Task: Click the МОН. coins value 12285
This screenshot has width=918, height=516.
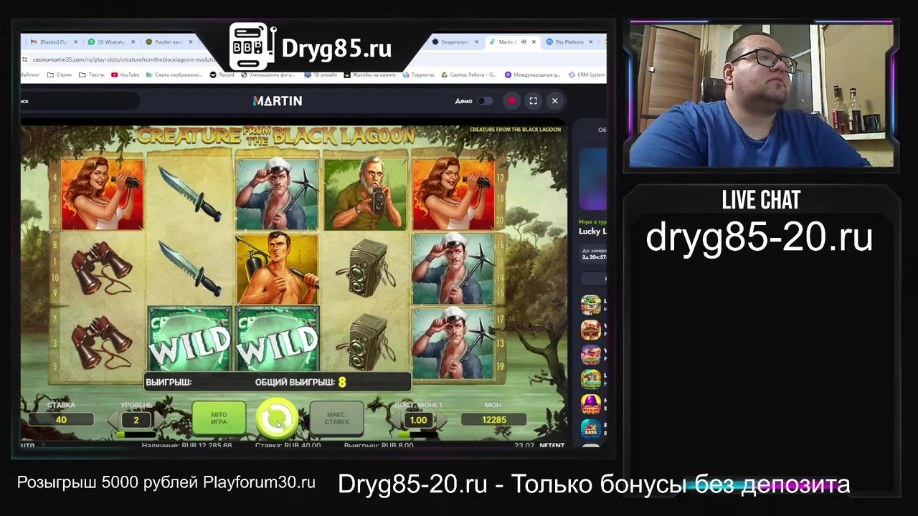Action: [494, 420]
